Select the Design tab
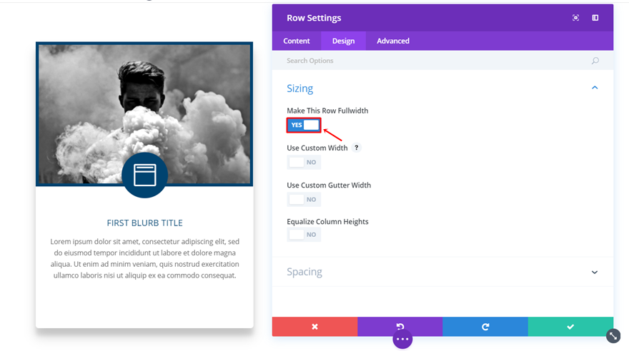The image size is (629, 351). (343, 41)
